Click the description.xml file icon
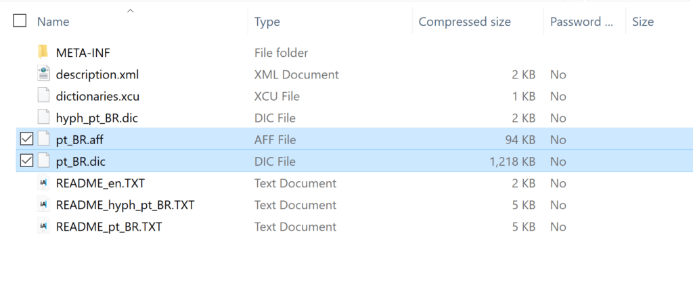Viewport: 693px width, 299px height. [x=43, y=74]
